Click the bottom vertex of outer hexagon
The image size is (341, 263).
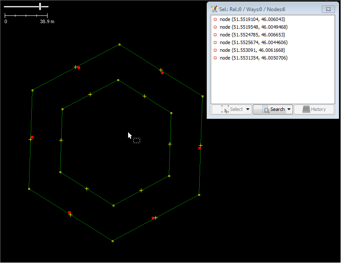pyautogui.click(x=113, y=241)
